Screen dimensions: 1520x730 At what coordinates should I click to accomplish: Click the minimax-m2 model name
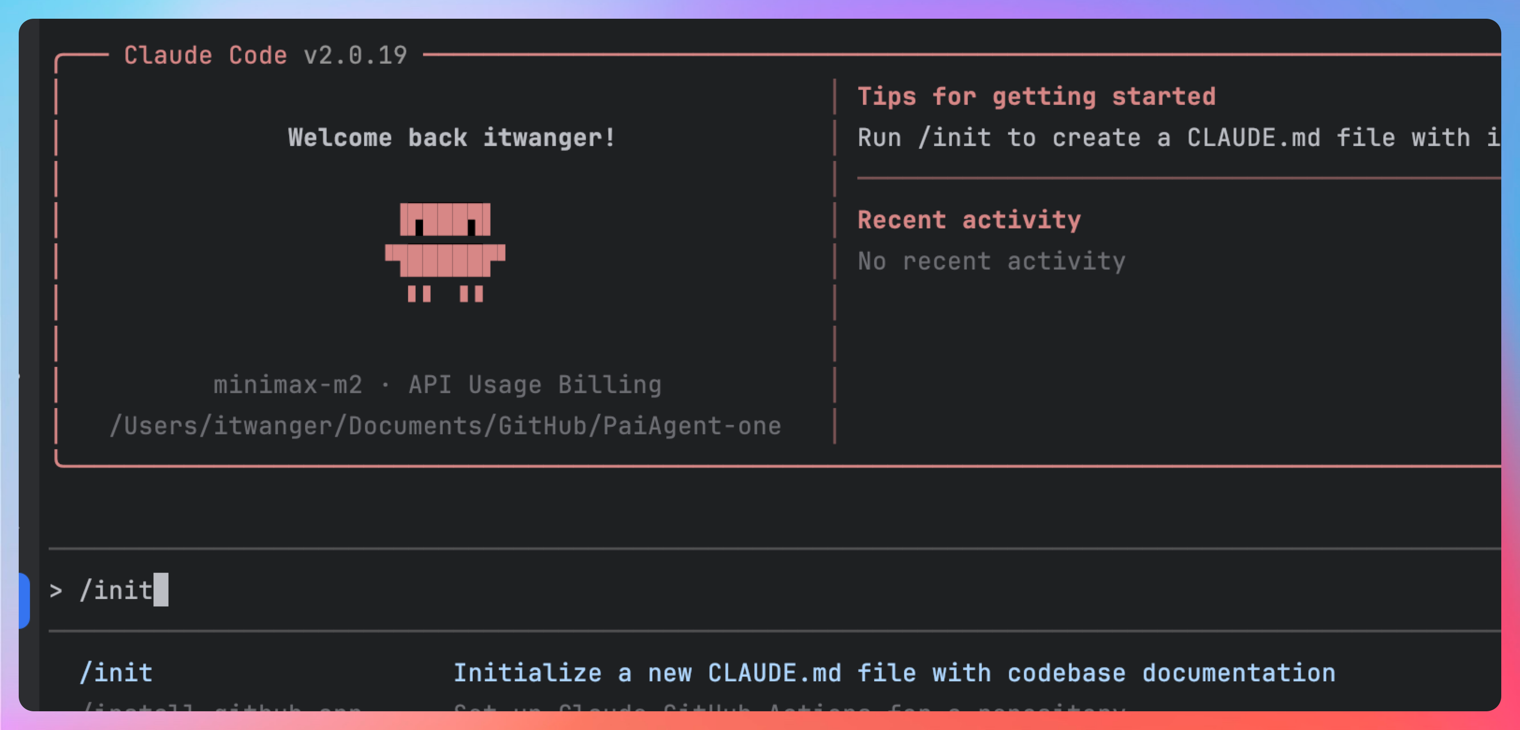click(287, 385)
